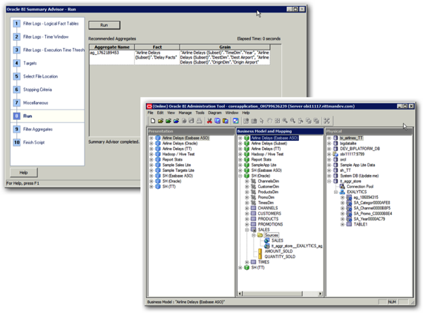The image size is (423, 313).
Task: Select ag_186894315 table in Physical panel
Action: (x=366, y=197)
